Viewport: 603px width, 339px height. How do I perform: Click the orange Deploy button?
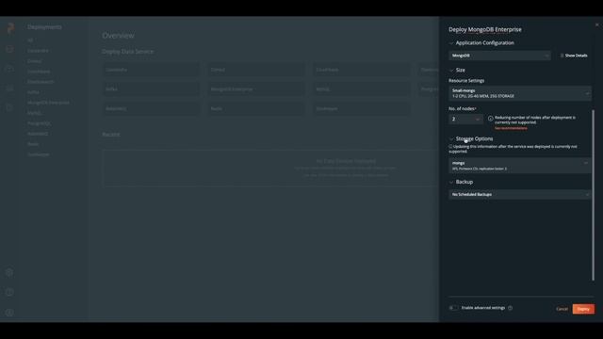click(x=583, y=309)
